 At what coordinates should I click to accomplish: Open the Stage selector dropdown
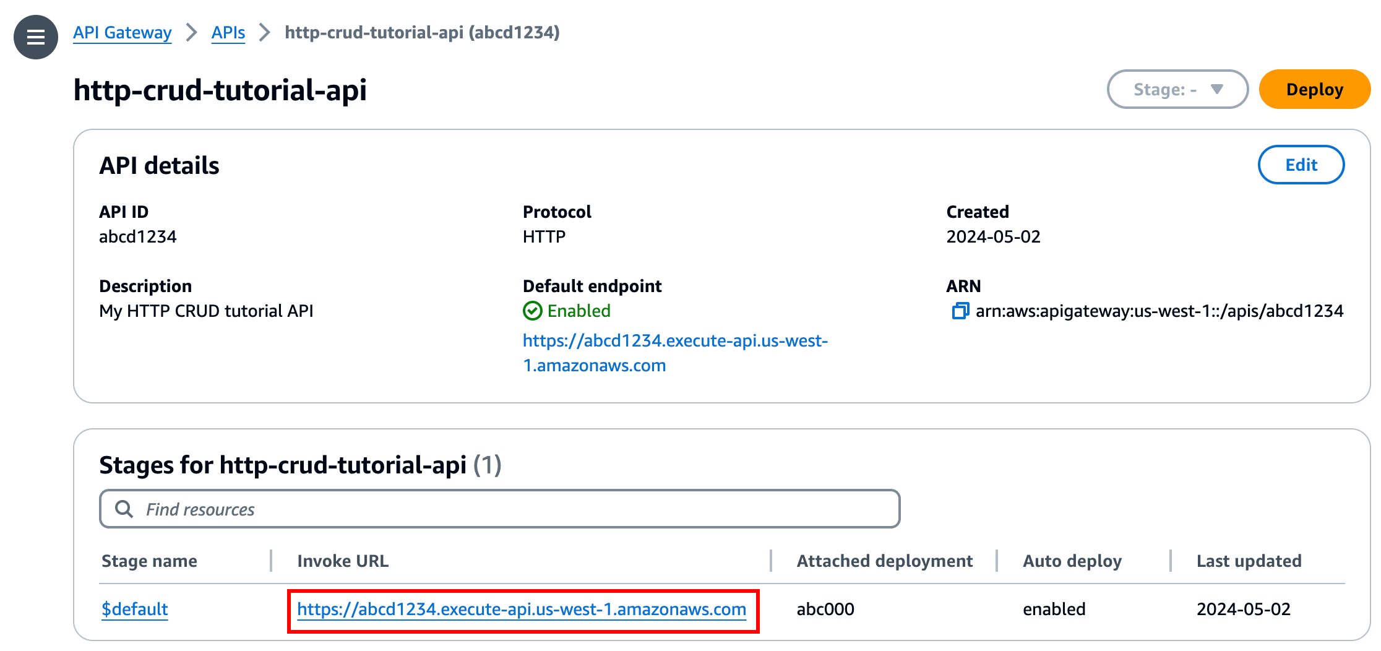(x=1177, y=89)
